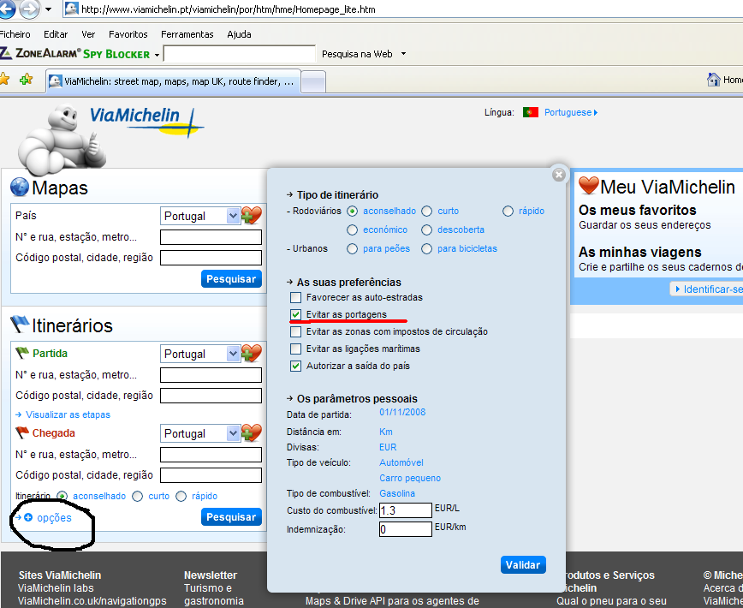Click the Partida street address input field
Viewport: 743px width, 608px height.
coord(211,375)
